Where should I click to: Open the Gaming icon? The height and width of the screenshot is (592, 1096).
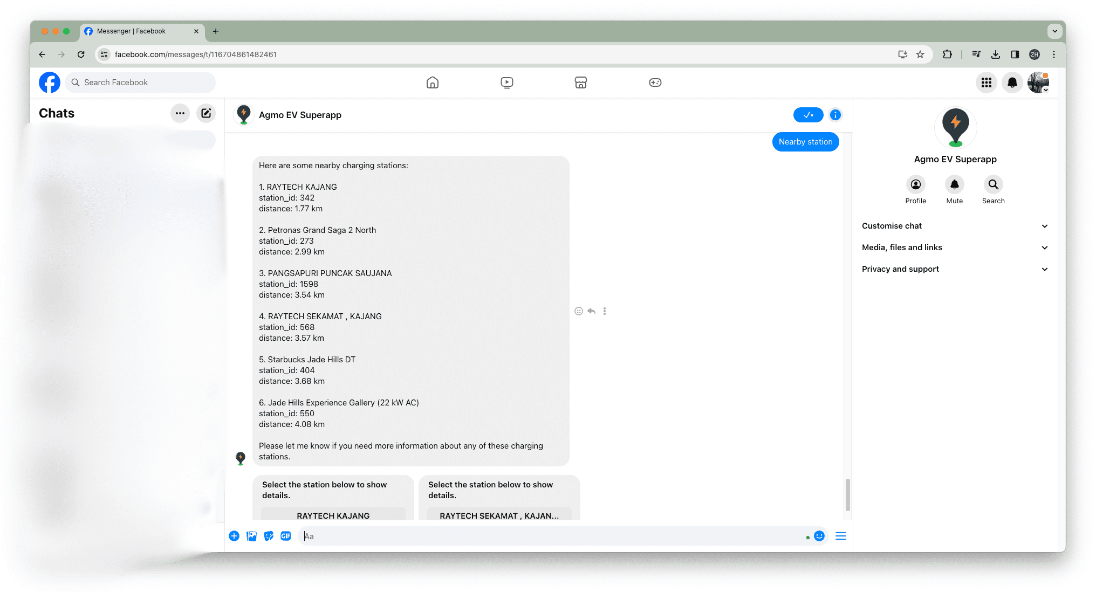click(655, 82)
